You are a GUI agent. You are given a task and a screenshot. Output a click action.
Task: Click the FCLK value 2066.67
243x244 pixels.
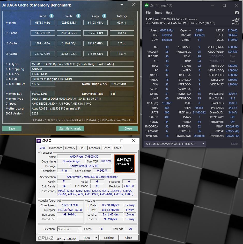tap(232, 35)
